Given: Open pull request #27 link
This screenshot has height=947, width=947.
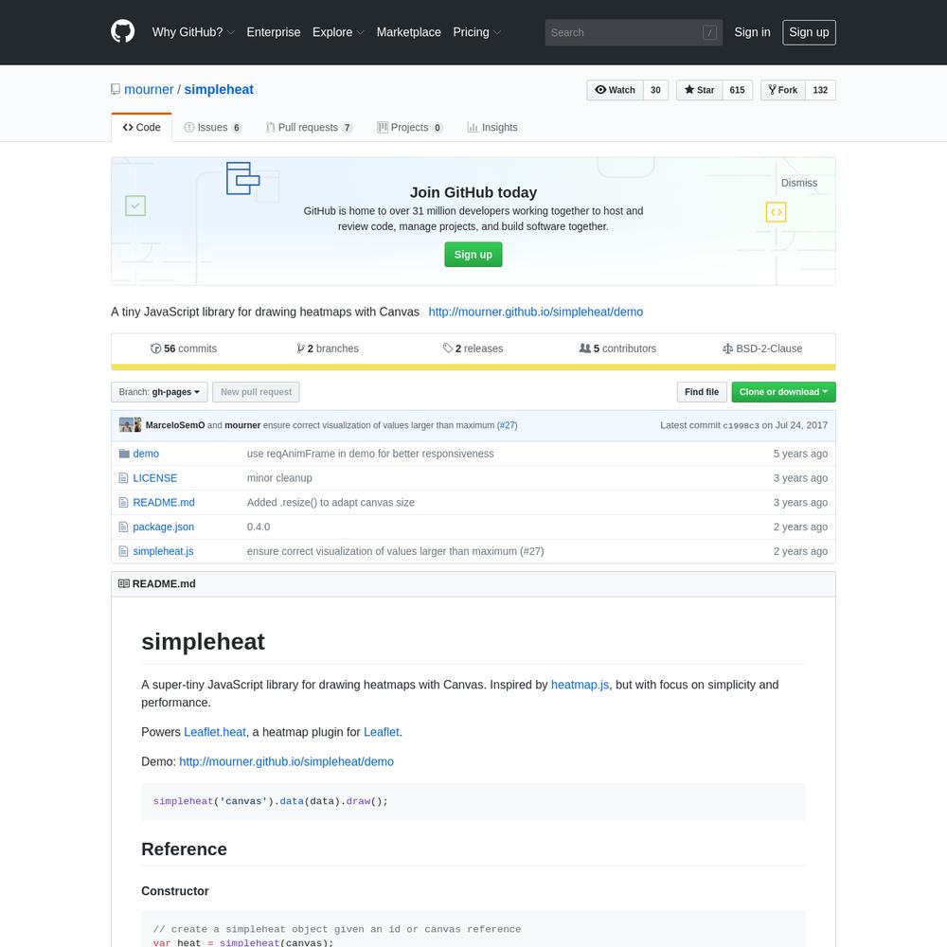Looking at the screenshot, I should pos(508,425).
